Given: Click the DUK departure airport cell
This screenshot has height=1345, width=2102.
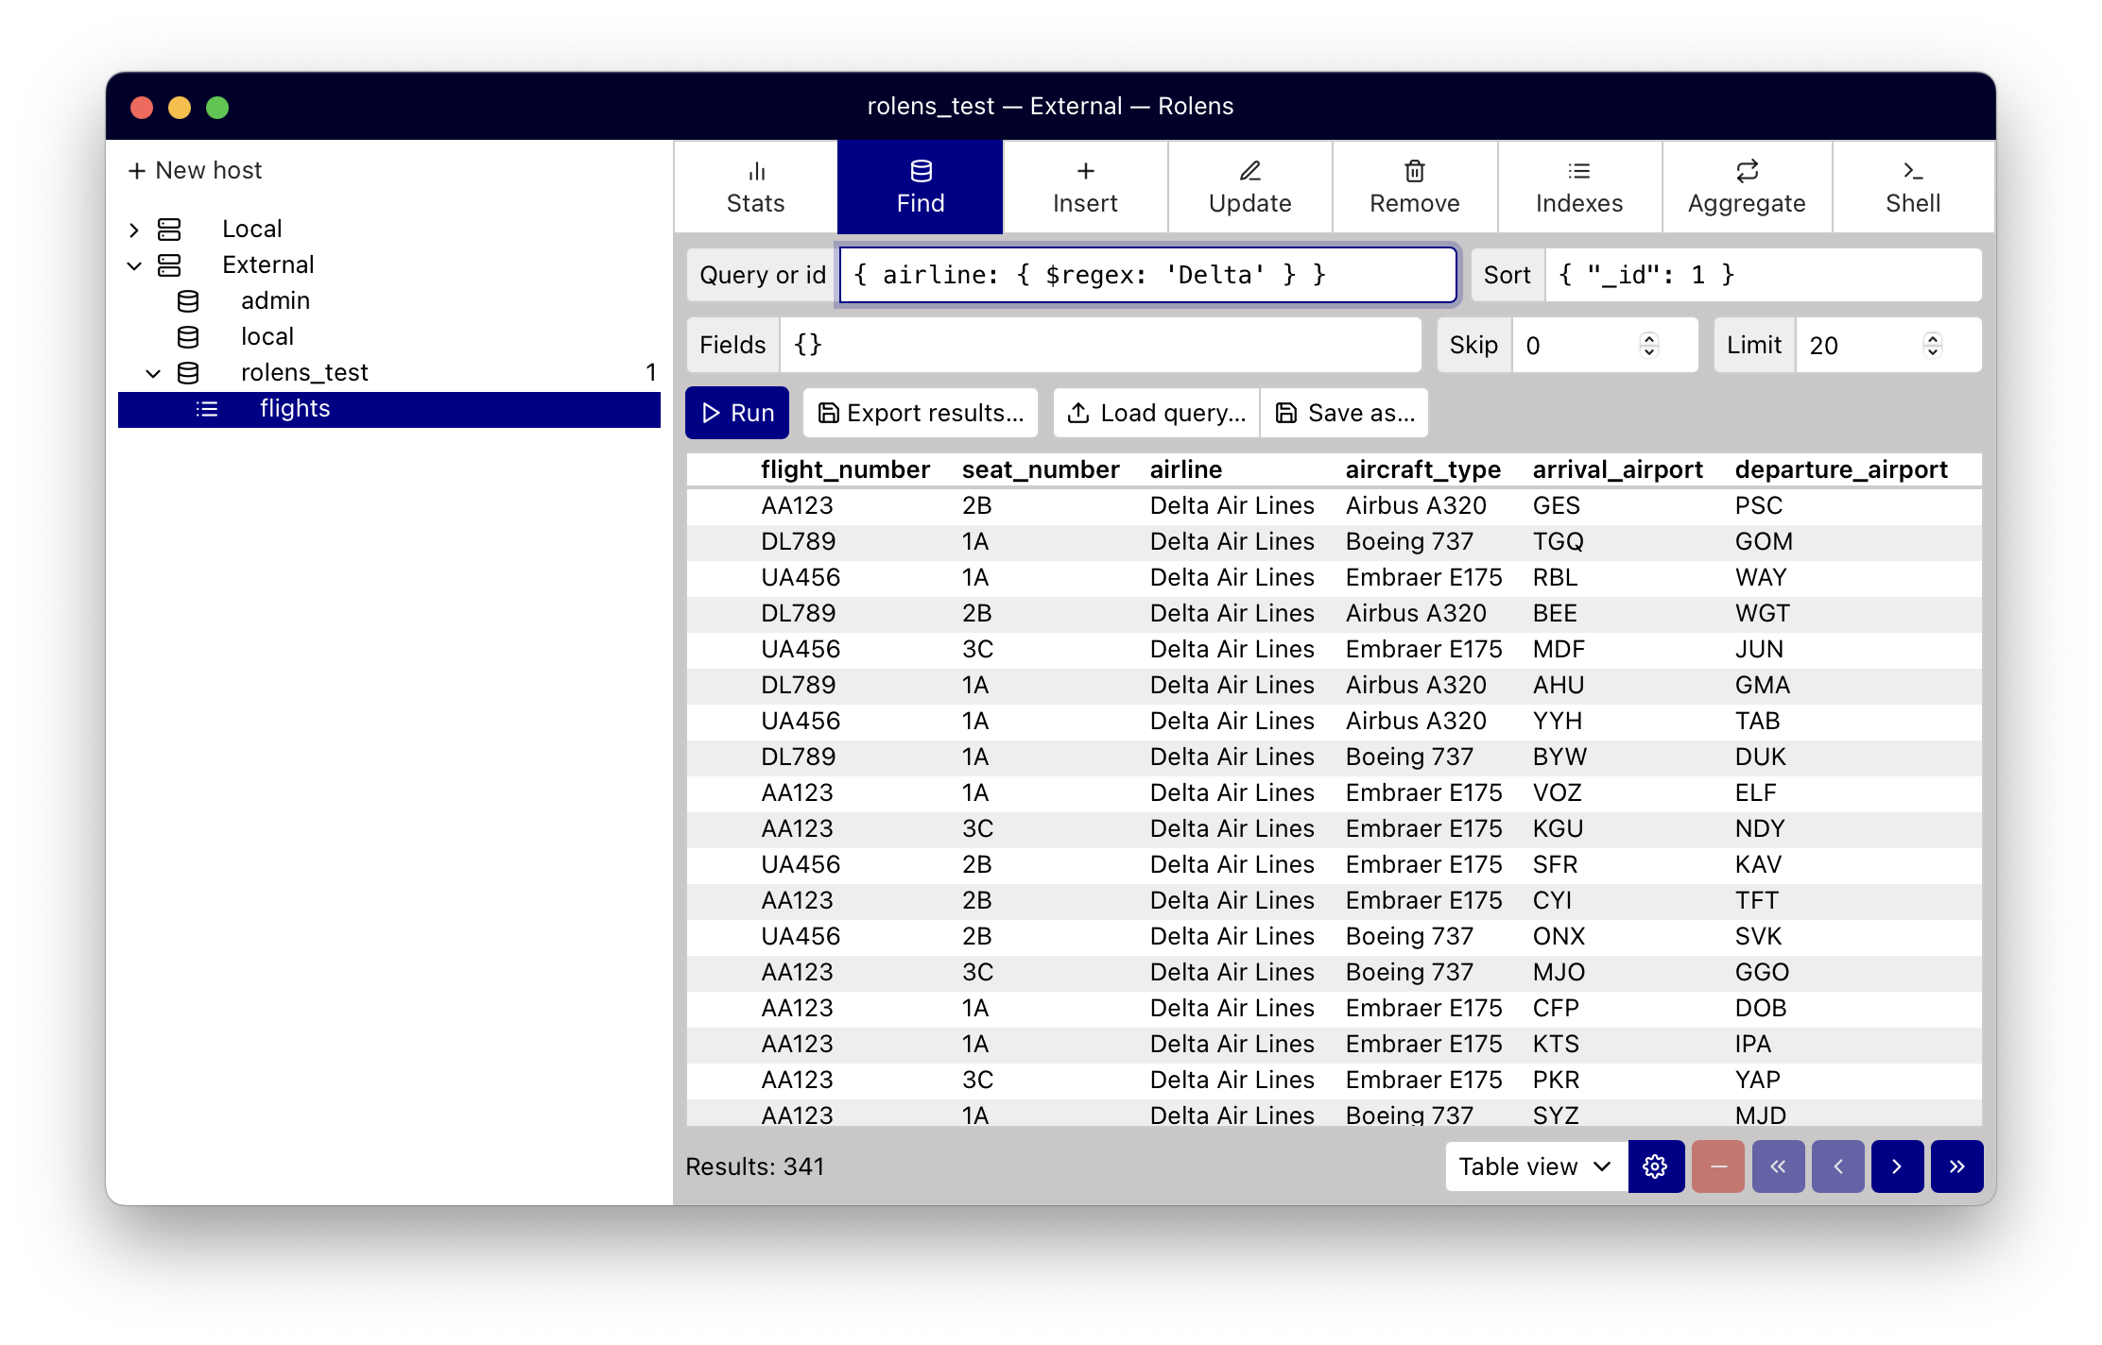Looking at the screenshot, I should click(x=1760, y=757).
